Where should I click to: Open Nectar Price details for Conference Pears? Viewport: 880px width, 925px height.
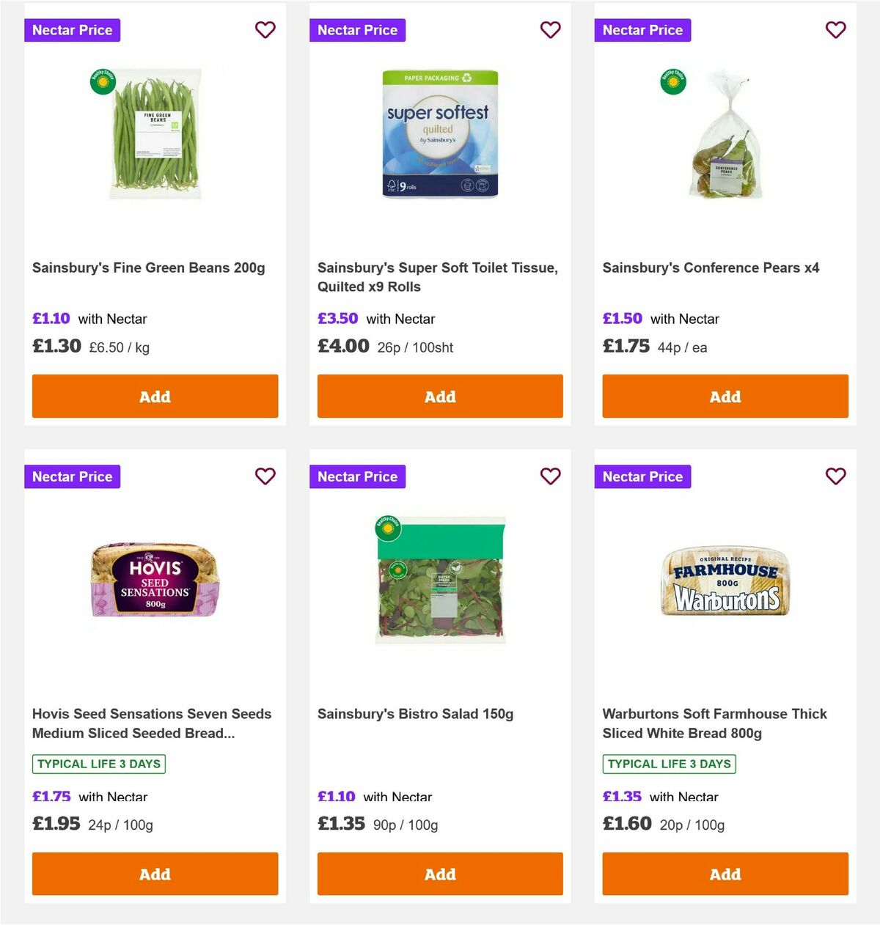pyautogui.click(x=642, y=30)
